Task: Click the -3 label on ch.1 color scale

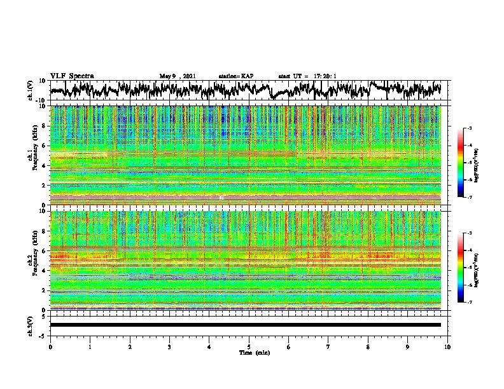Action: (469, 128)
